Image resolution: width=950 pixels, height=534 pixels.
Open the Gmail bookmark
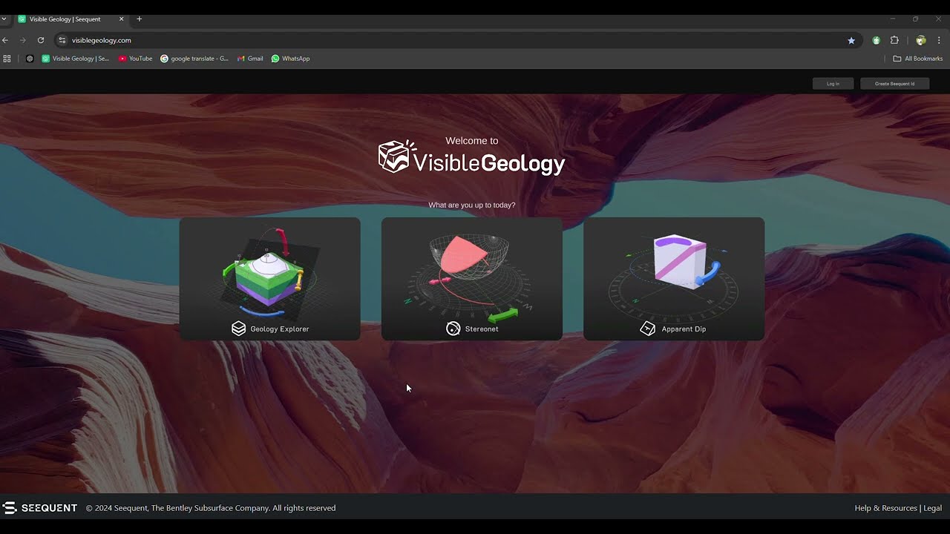(250, 59)
